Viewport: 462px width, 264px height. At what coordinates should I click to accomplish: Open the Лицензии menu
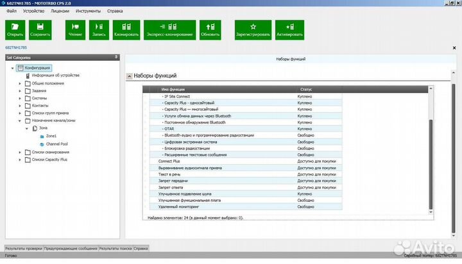coord(60,12)
